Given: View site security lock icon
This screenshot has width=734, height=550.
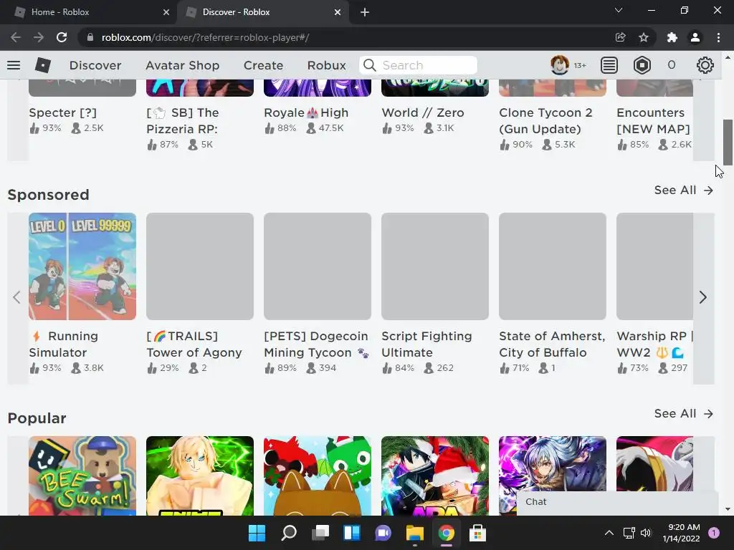Looking at the screenshot, I should tap(90, 37).
